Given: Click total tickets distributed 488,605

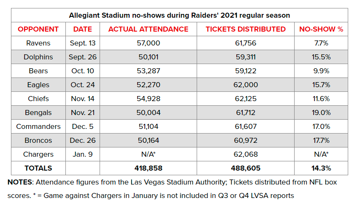Looking at the screenshot, I should [x=246, y=168].
